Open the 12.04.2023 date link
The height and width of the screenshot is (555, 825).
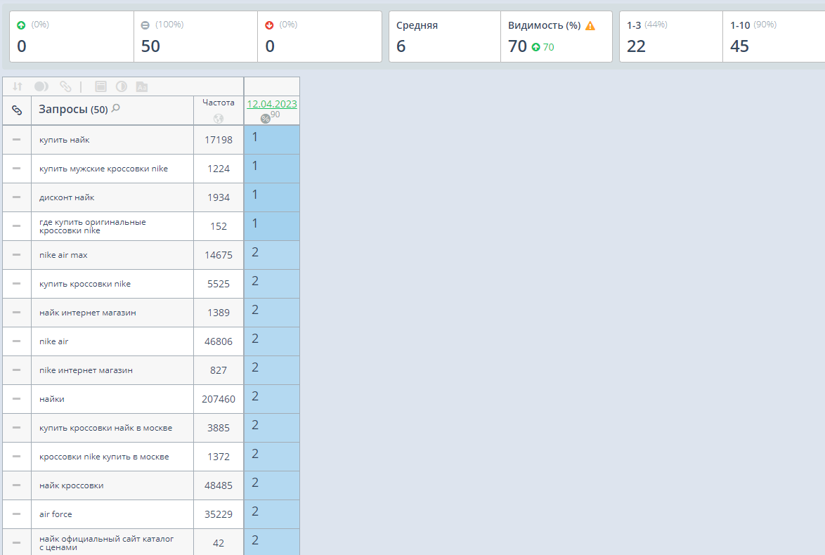point(272,104)
